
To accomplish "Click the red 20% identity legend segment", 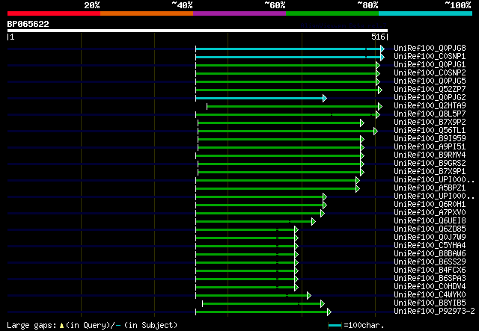I will coord(54,13).
